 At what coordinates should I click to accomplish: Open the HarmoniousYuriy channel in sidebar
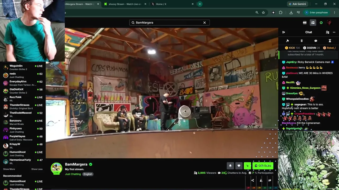point(23,161)
